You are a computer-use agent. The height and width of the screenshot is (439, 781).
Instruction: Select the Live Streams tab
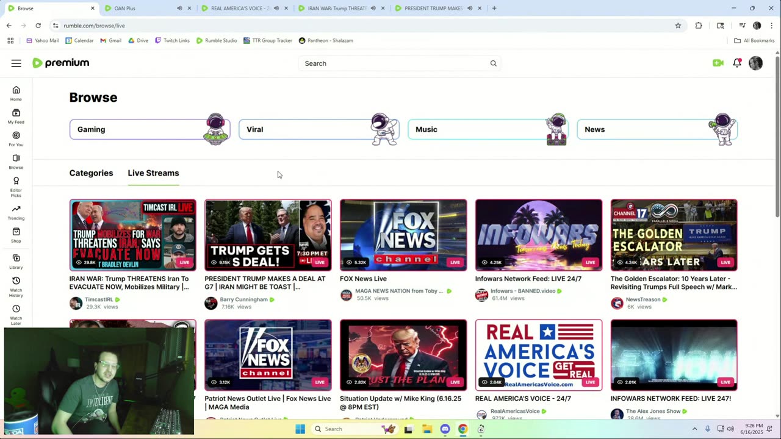pos(153,173)
